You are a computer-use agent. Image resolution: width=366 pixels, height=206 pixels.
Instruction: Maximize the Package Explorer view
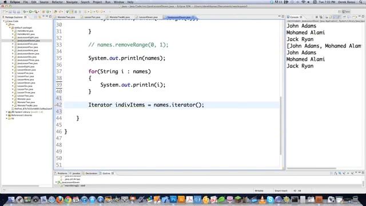point(50,17)
